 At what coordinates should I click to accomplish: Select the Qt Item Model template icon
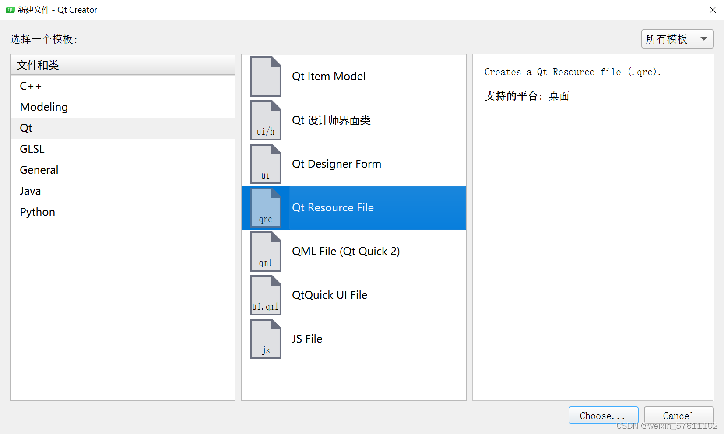[265, 77]
